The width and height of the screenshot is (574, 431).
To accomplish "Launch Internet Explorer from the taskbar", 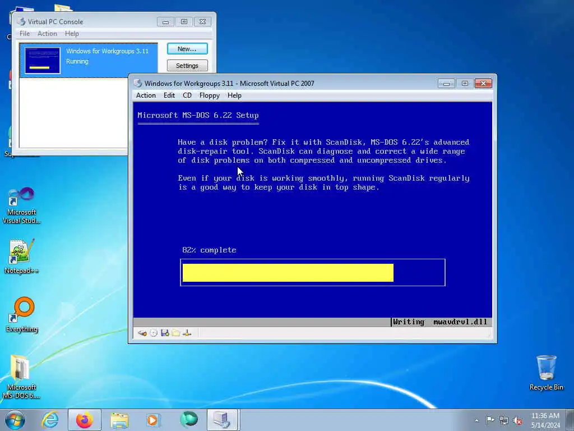I will tap(50, 420).
